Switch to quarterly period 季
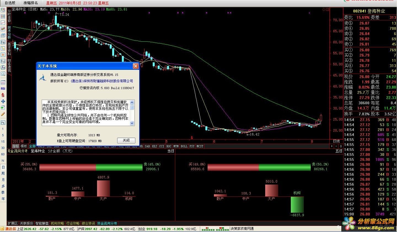This screenshot has width=397, height=232. (x=3, y=193)
